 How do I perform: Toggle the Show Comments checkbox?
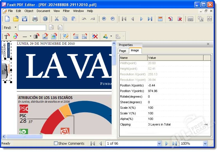56,143
